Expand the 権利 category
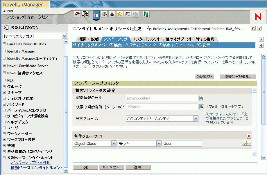This screenshot has height=175, width=267. [4, 145]
